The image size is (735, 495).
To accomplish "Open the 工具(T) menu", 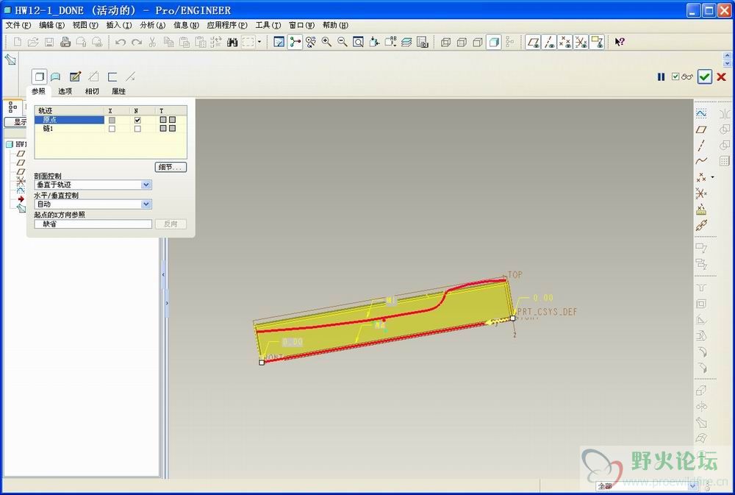I will pos(268,25).
